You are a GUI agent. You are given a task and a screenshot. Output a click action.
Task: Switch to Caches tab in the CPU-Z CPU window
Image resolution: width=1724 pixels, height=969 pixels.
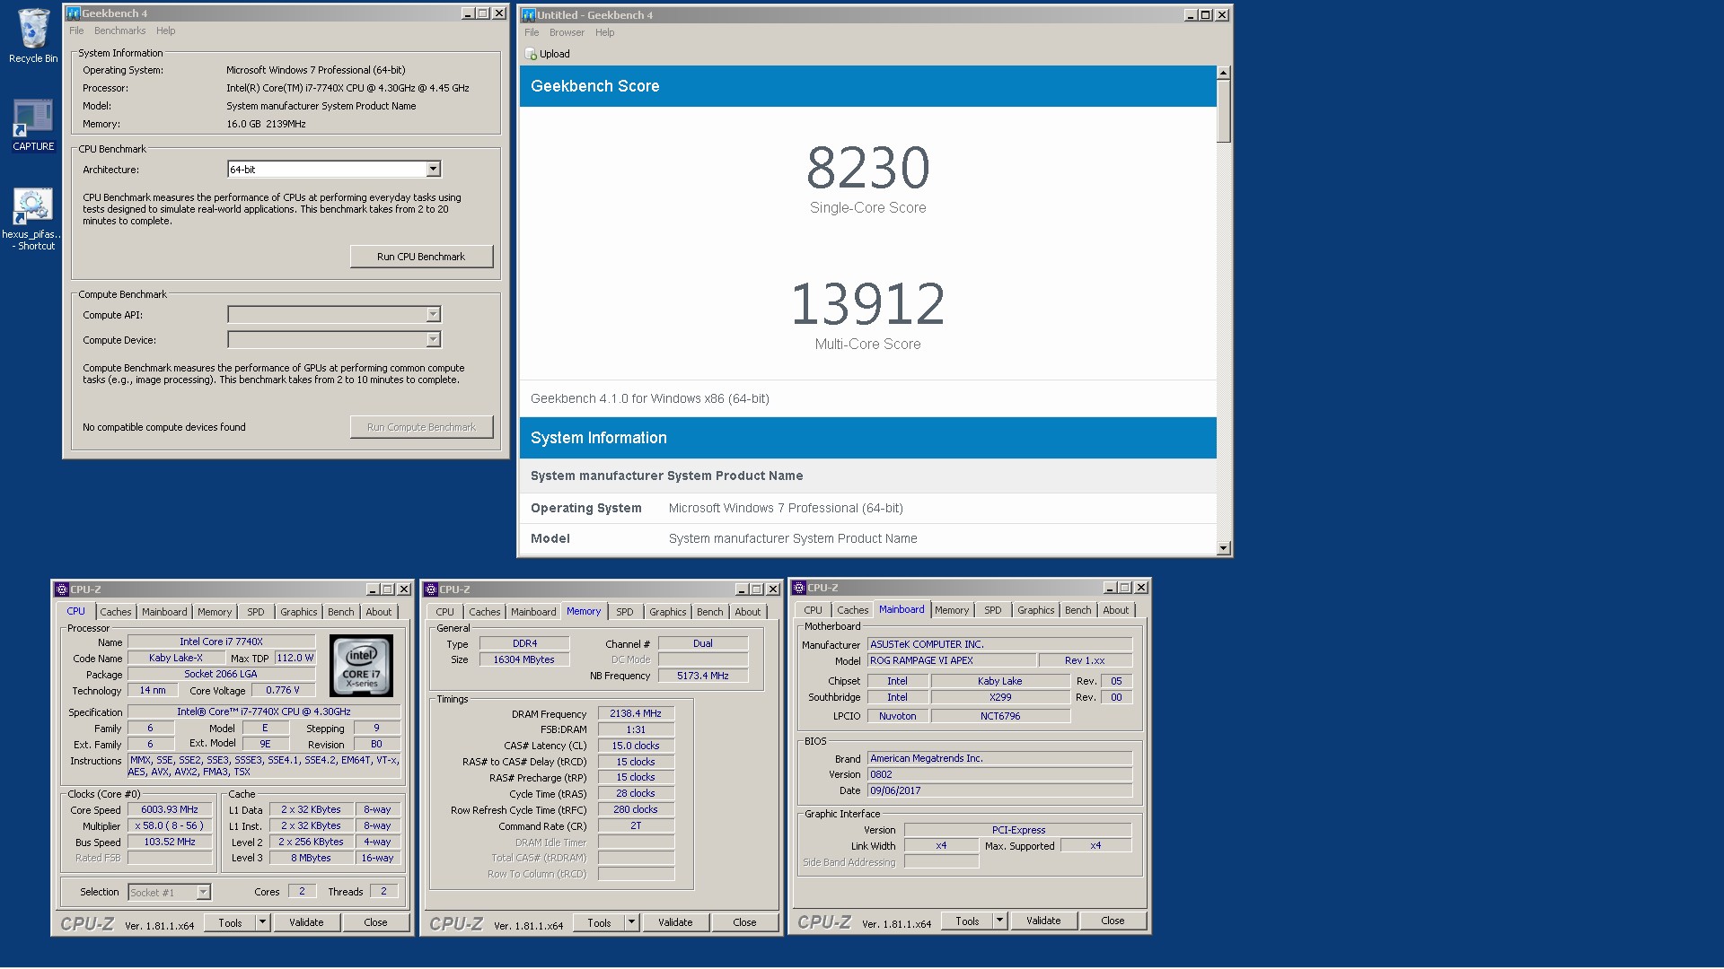pos(116,612)
